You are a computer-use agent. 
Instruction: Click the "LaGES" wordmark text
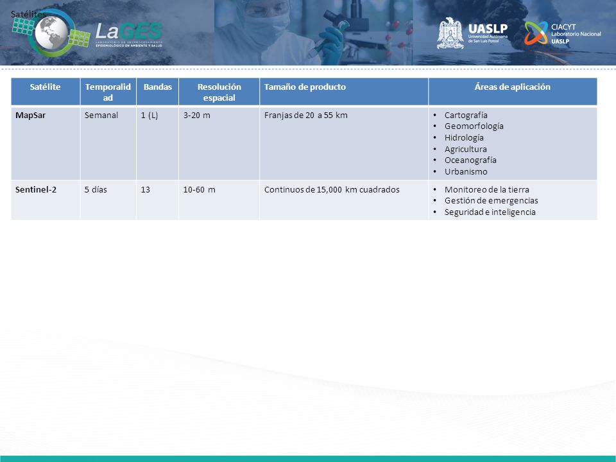128,31
